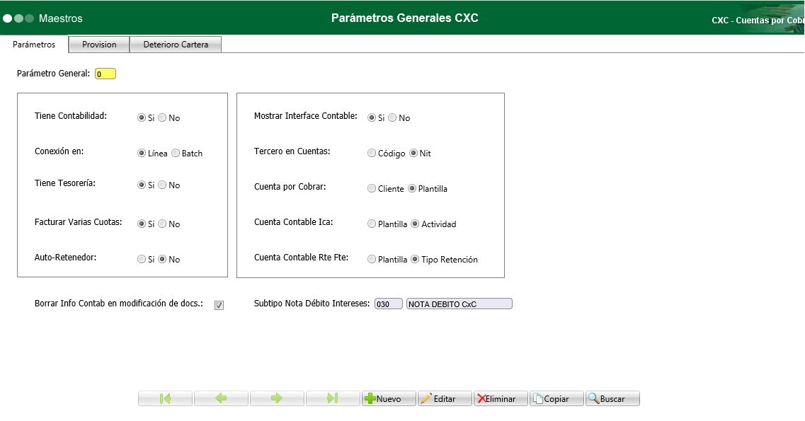The height and width of the screenshot is (421, 805).
Task: Select Cliente for Cuenta por Cobrar
Action: click(372, 188)
